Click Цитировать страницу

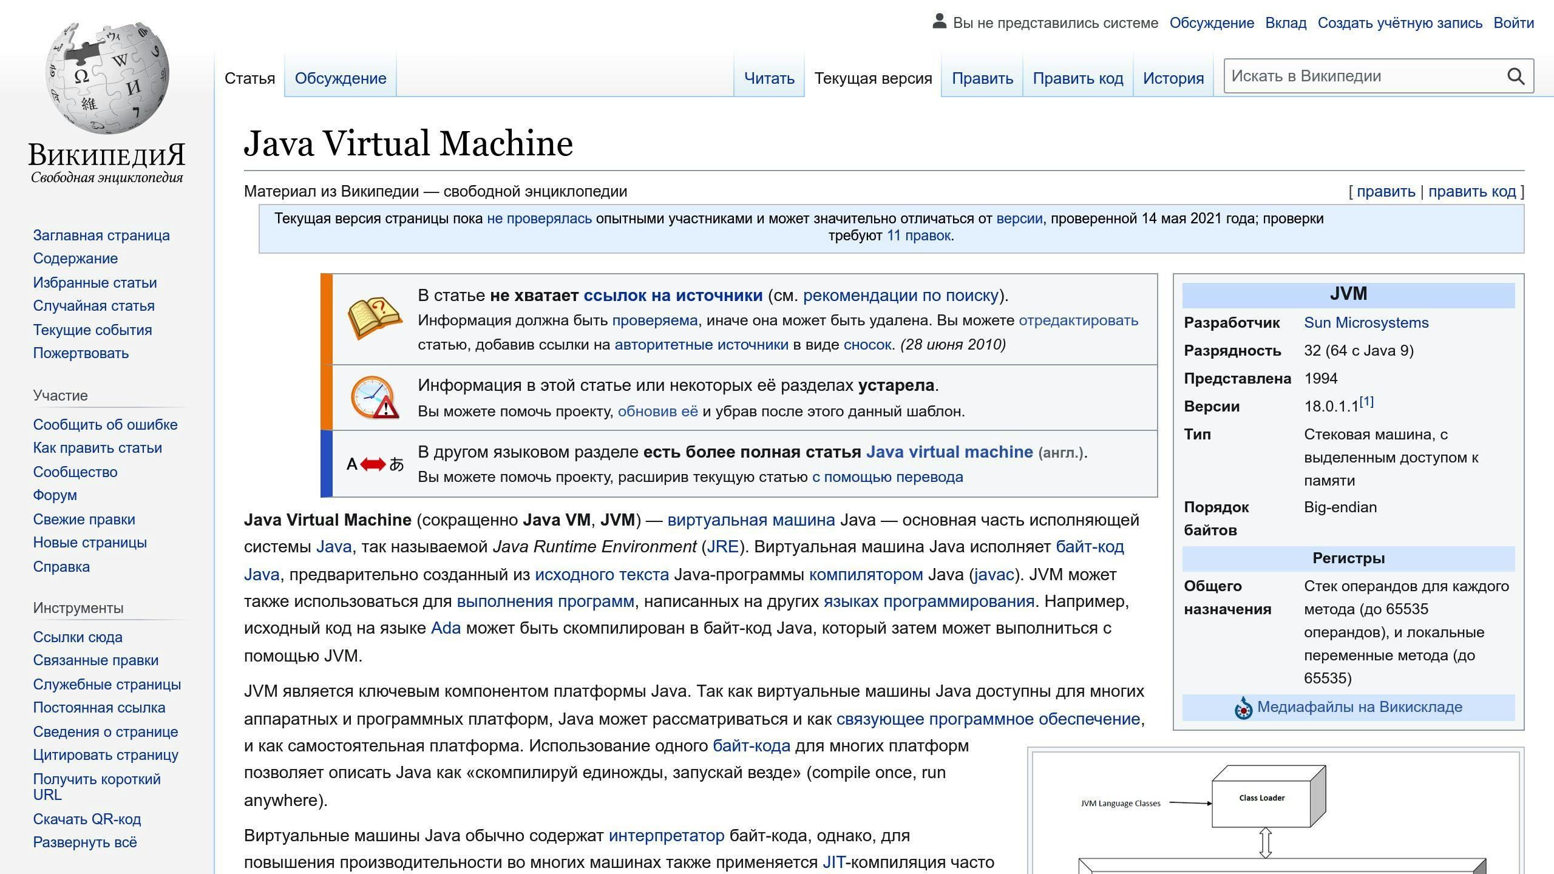coord(106,755)
